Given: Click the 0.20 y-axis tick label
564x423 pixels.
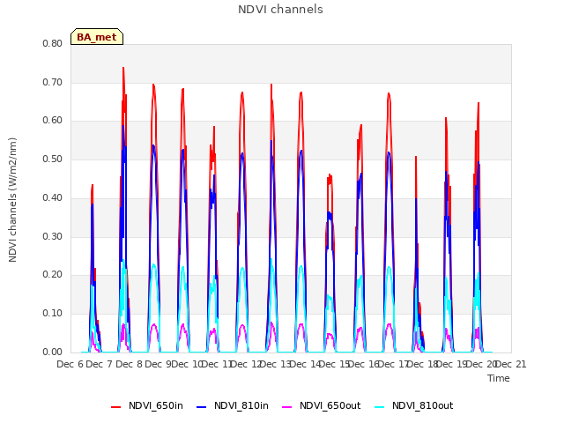Looking at the screenshot, I should 53,275.
